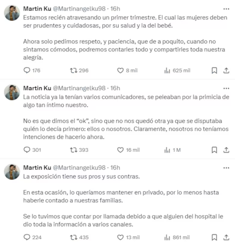The image size is (235, 242).
Task: Share the first-trimester tweet
Action: (x=226, y=70)
